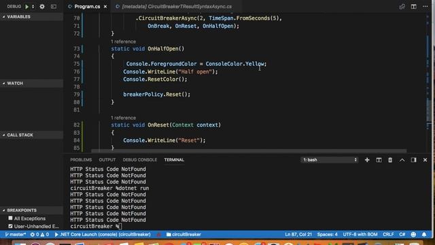This screenshot has width=435, height=245.
Task: Switch to the CircuitBreakerTResultSyntaxAsync.cs metadata tab
Action: [x=177, y=6]
